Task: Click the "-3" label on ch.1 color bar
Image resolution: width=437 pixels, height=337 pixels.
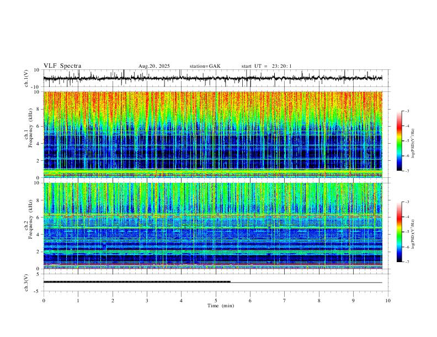Action: (407, 111)
